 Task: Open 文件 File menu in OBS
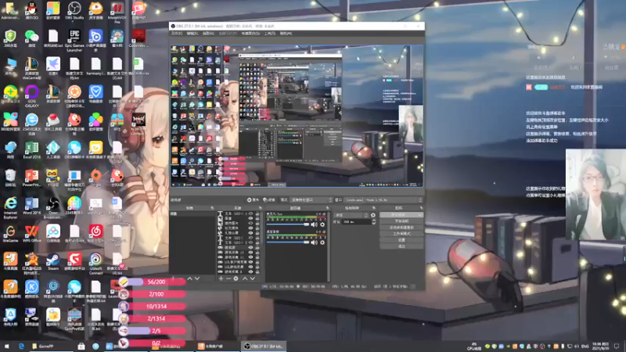point(177,34)
